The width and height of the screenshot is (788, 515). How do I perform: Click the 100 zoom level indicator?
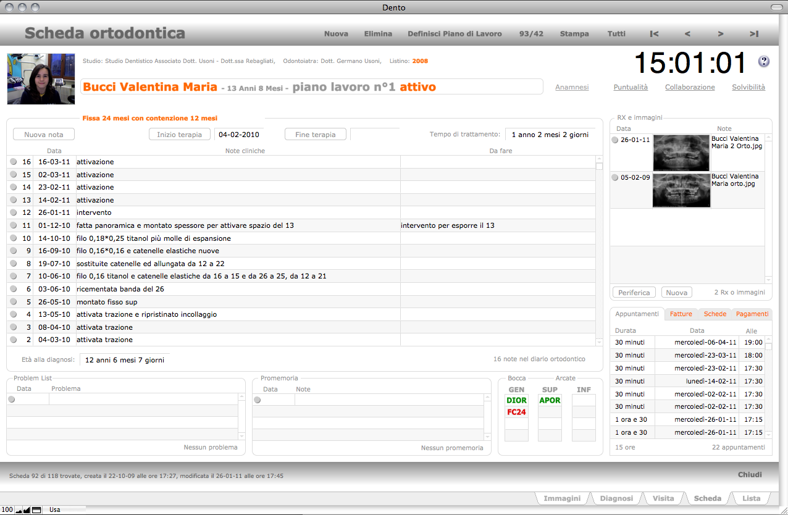(x=7, y=510)
